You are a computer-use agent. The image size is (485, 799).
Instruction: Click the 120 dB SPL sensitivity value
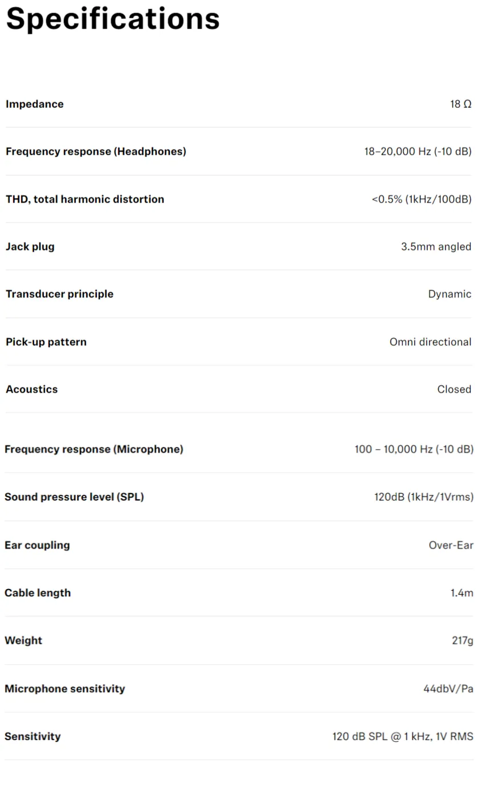[403, 736]
